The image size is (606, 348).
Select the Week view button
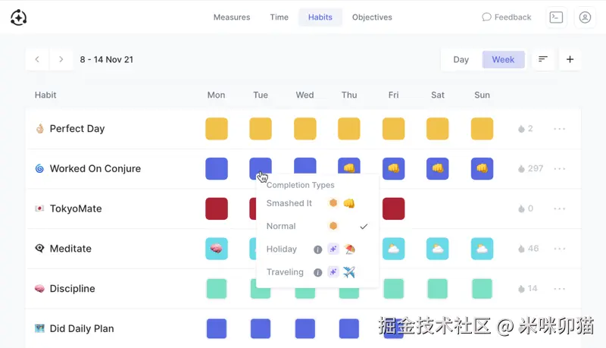(x=503, y=60)
